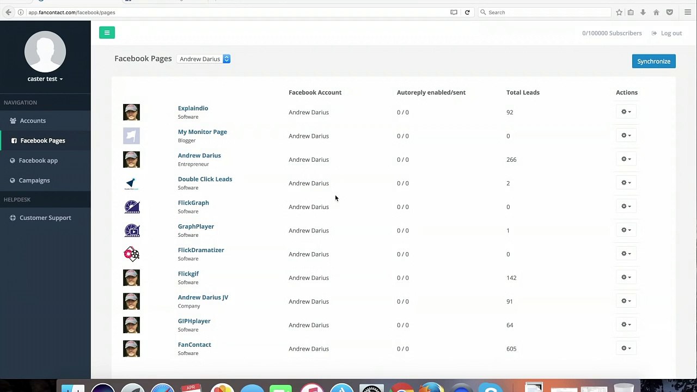Open the browser downloads panel

tap(643, 12)
